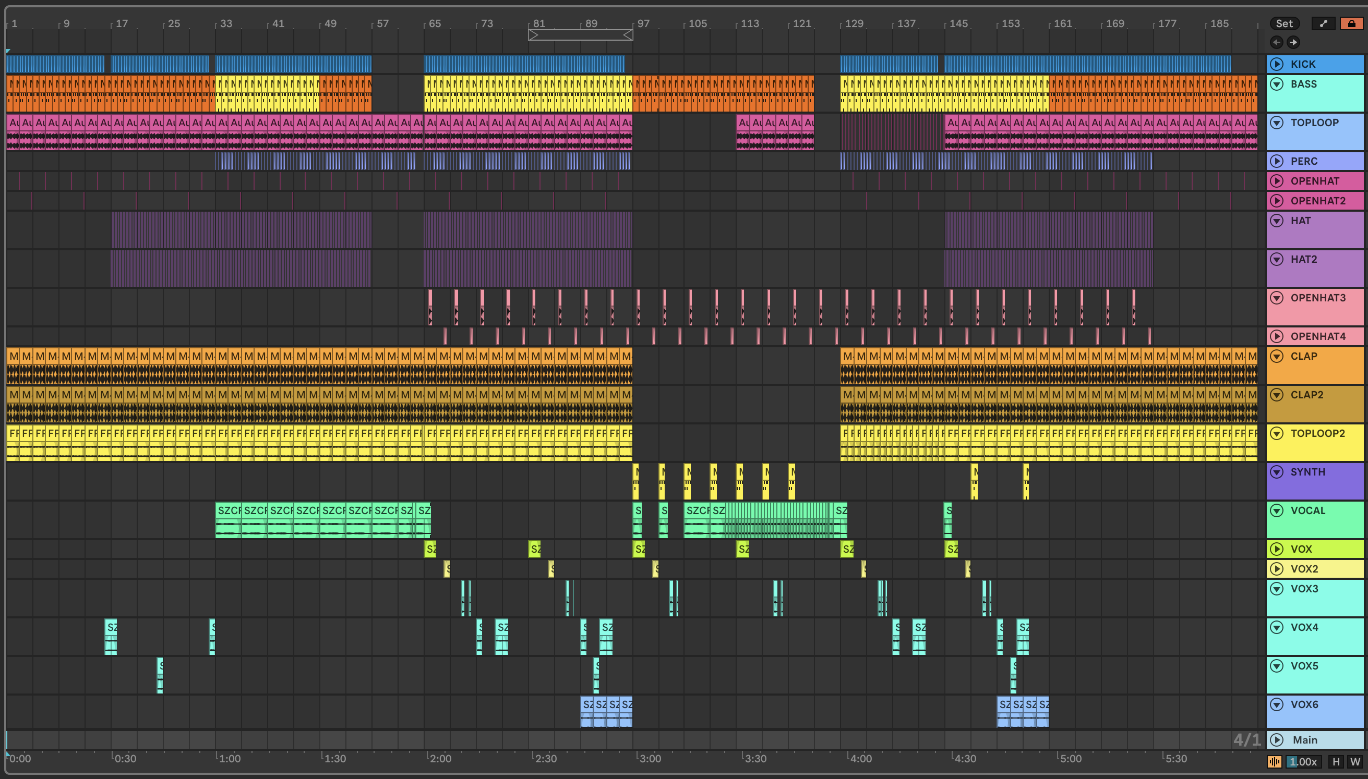Fold the BASS track

pyautogui.click(x=1277, y=84)
